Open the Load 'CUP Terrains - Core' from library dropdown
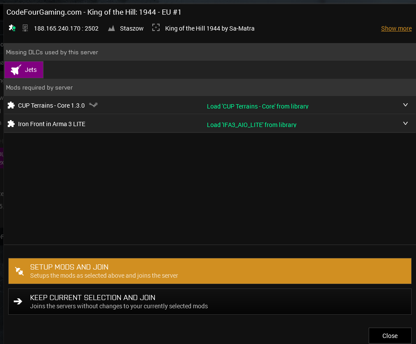416x344 pixels. (x=258, y=106)
